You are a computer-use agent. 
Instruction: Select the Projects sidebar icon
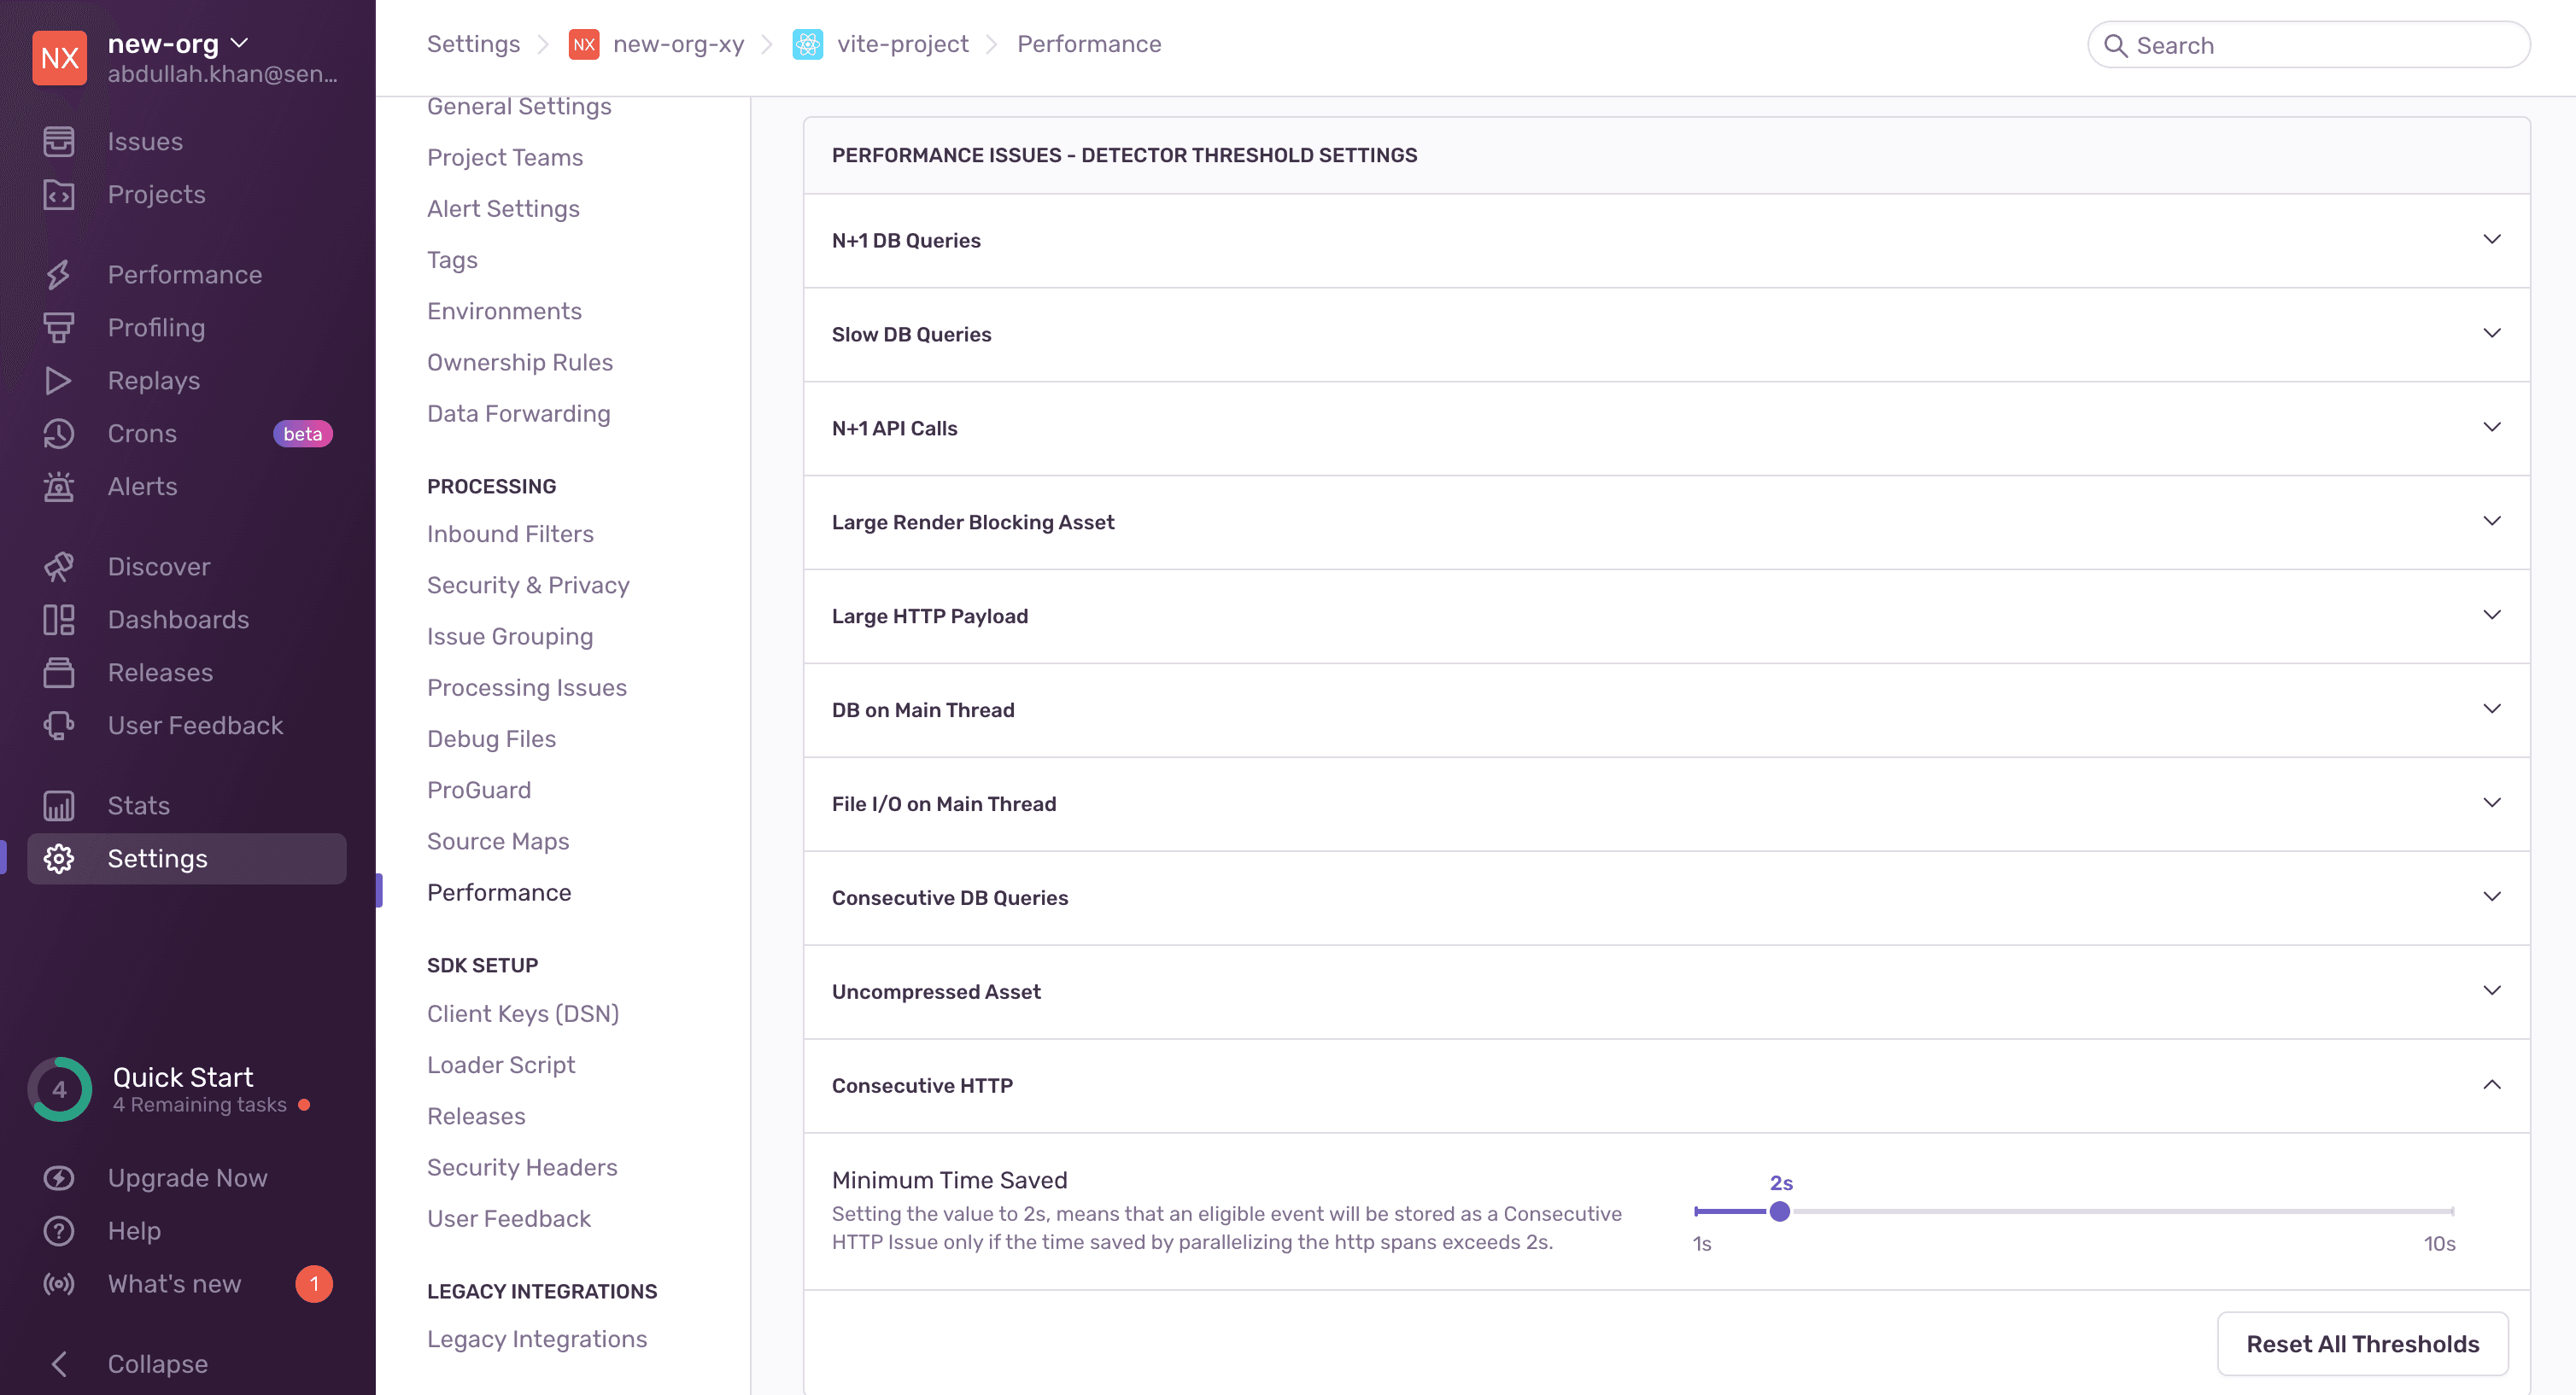[59, 194]
